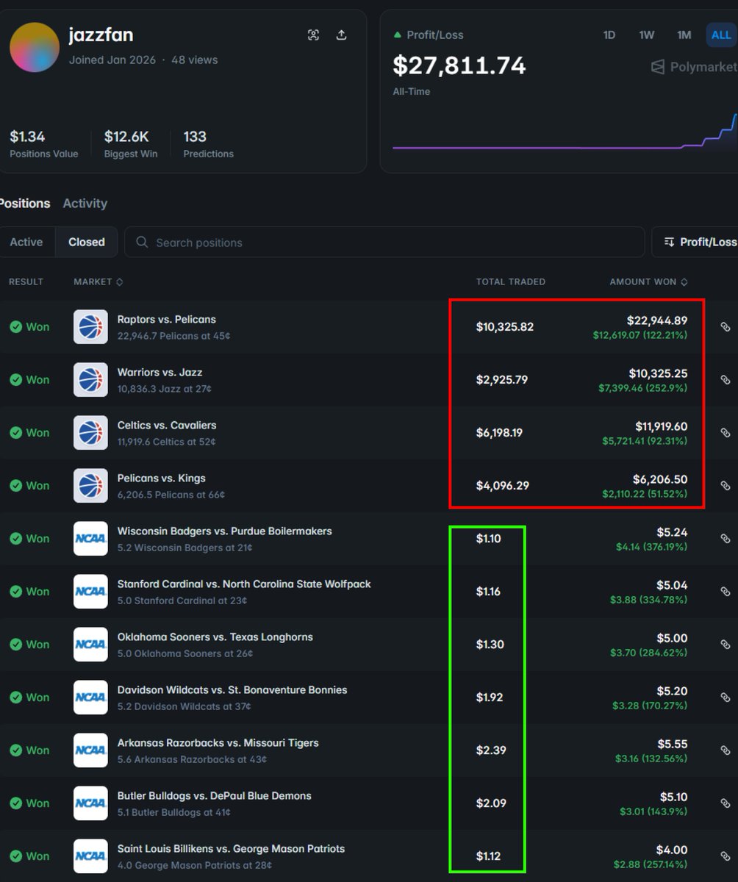Show Closed positions
Viewport: 738px width, 882px height.
coord(87,242)
